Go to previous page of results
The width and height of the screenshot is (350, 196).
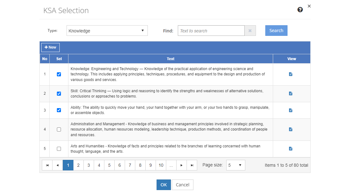pyautogui.click(x=57, y=165)
